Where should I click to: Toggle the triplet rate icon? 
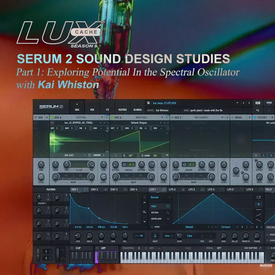202,236
